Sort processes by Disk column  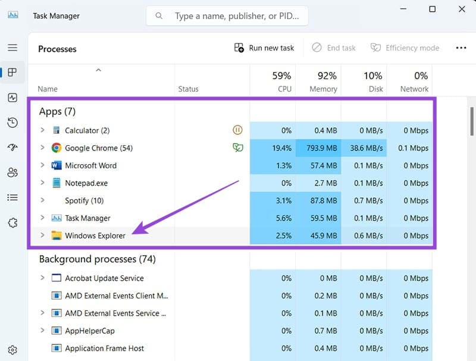[x=364, y=81]
